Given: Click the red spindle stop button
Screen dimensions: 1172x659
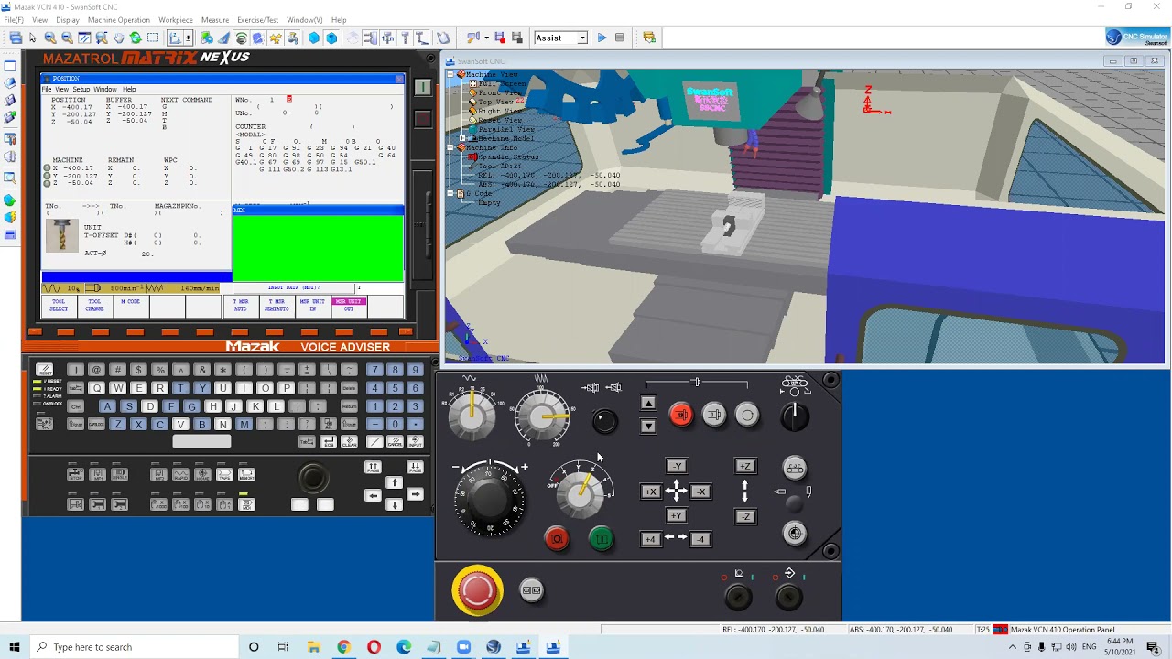Looking at the screenshot, I should [x=682, y=415].
